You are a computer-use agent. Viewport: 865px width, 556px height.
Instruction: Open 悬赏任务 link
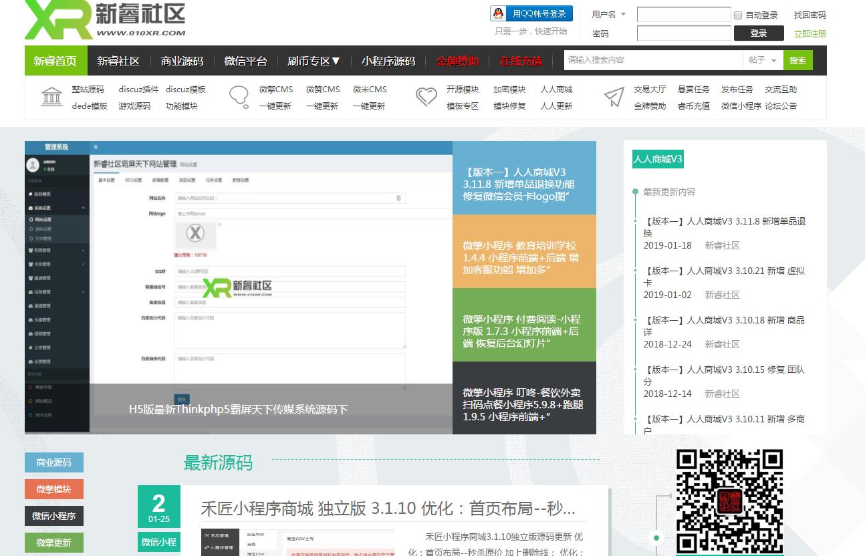693,89
